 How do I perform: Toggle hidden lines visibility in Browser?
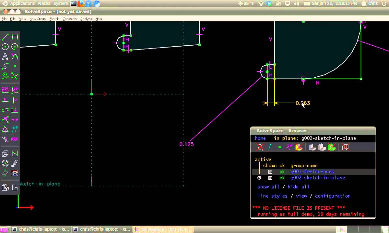point(345,147)
